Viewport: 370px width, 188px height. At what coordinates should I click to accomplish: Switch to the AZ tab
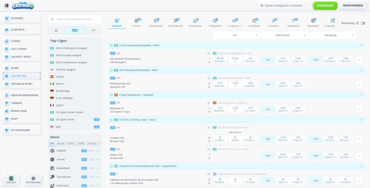93,30
